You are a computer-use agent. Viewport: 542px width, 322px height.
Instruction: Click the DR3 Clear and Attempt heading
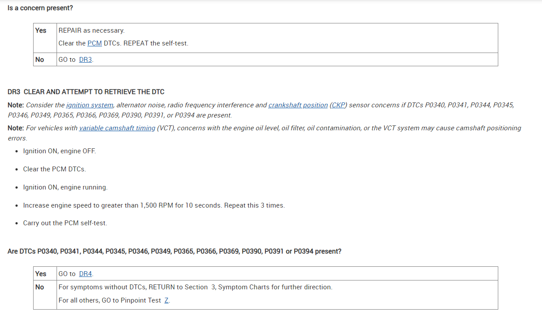click(x=86, y=92)
